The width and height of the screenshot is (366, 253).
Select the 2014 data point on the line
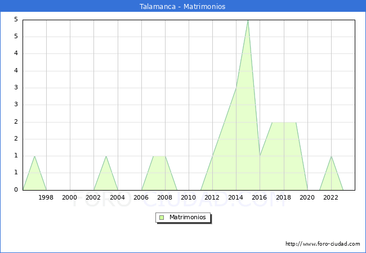click(x=236, y=88)
